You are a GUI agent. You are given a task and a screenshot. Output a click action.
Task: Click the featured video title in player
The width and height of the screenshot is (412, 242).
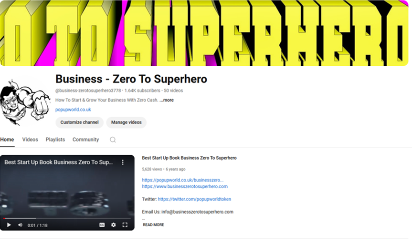(58, 162)
